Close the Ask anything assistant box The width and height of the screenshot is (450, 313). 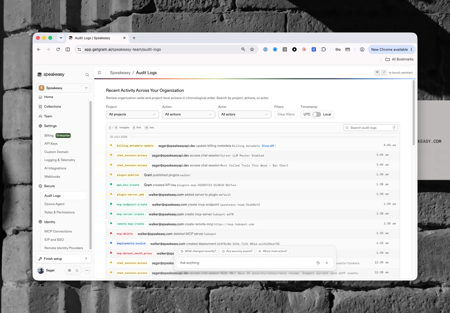[x=327, y=263]
